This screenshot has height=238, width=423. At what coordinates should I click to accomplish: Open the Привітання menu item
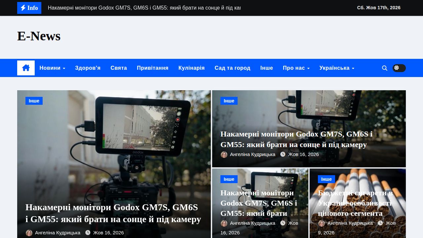pos(153,68)
